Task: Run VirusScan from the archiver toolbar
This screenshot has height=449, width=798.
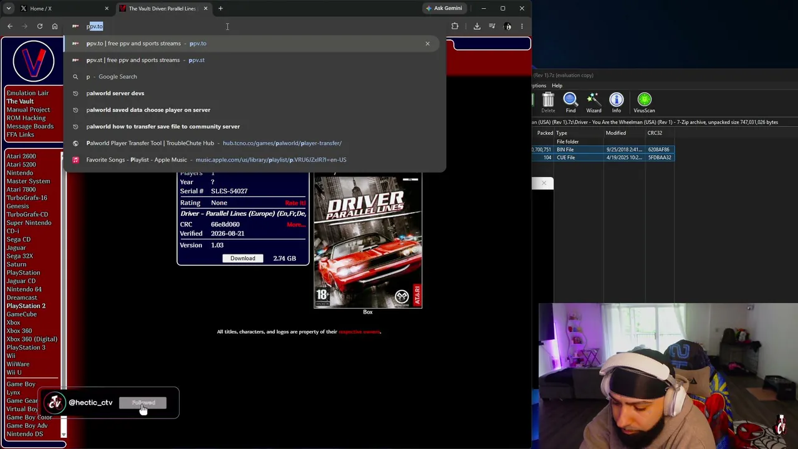Action: [645, 103]
